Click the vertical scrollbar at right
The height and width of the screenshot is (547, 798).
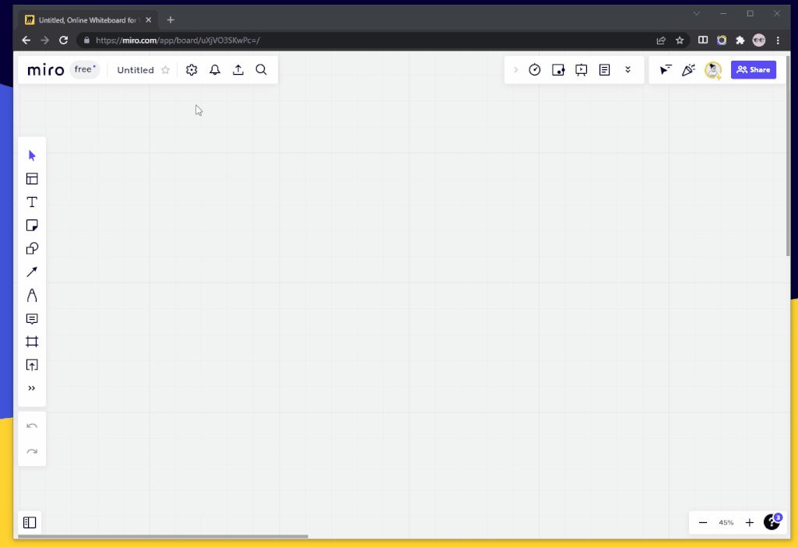788,155
